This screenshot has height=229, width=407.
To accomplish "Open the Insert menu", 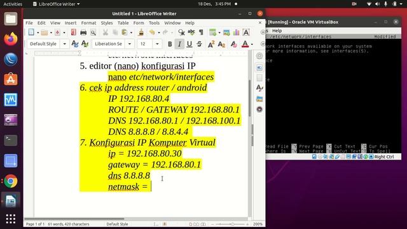I will point(71,23).
